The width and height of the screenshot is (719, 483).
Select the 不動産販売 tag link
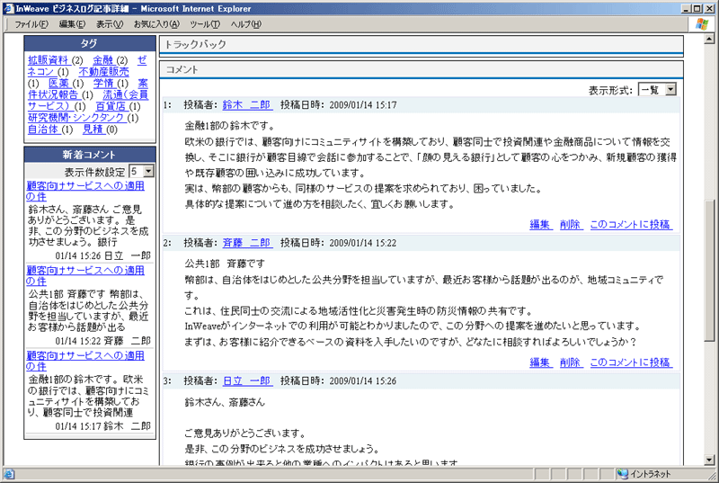(x=103, y=72)
